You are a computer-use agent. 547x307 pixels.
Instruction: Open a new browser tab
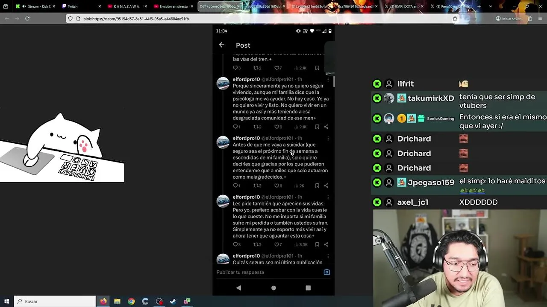coord(479,6)
